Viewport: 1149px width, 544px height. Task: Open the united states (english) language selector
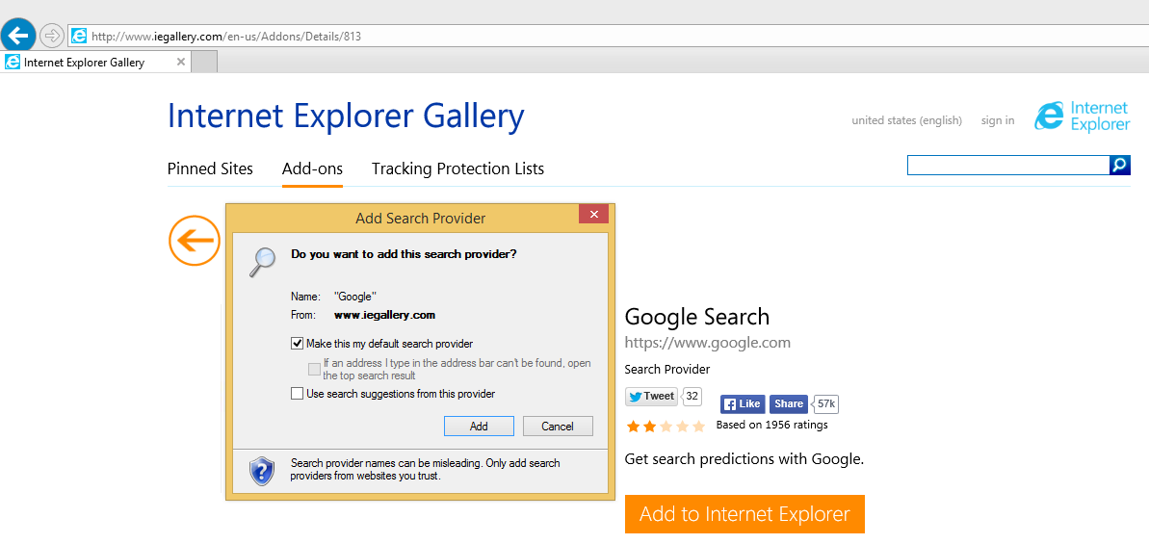[906, 120]
